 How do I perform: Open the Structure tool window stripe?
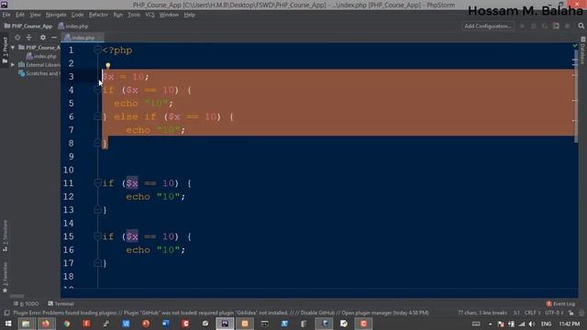(5, 236)
